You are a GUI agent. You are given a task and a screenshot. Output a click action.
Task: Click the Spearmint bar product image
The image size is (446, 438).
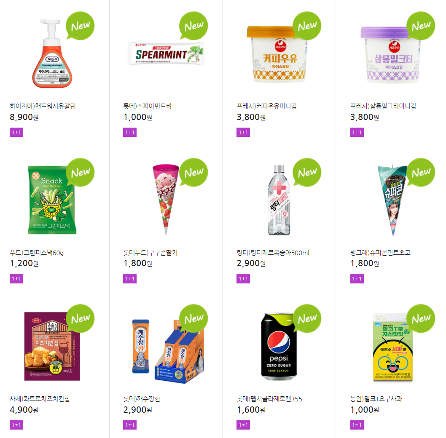(x=166, y=53)
